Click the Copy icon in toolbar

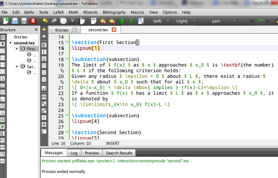(63, 21)
